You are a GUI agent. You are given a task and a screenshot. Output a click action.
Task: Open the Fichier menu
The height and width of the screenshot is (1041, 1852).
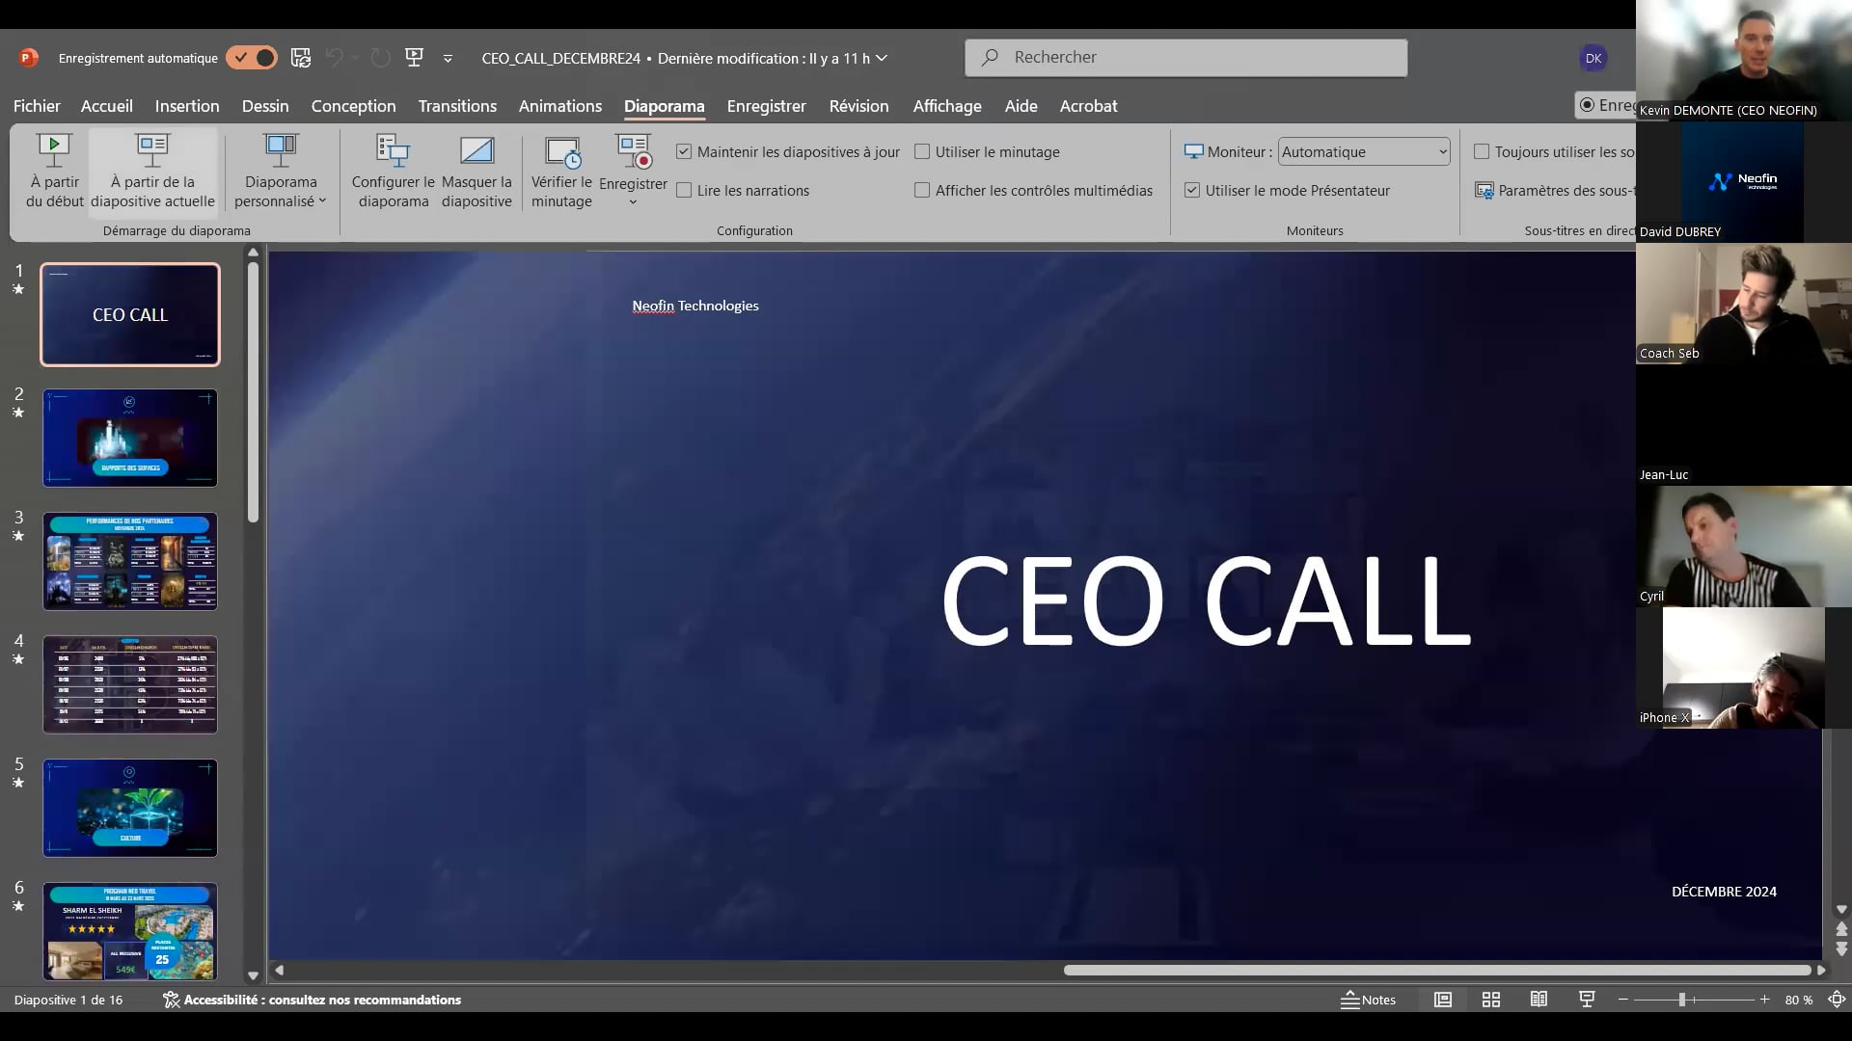click(x=37, y=106)
